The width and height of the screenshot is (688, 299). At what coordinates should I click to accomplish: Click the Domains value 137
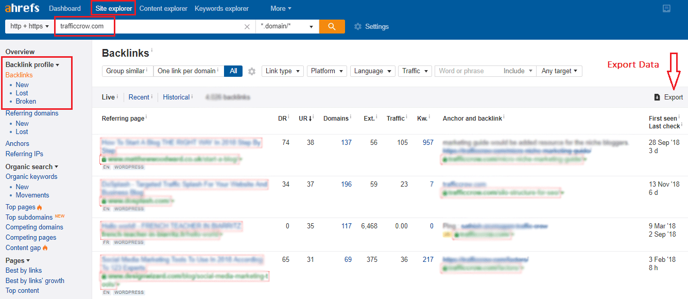coord(346,143)
